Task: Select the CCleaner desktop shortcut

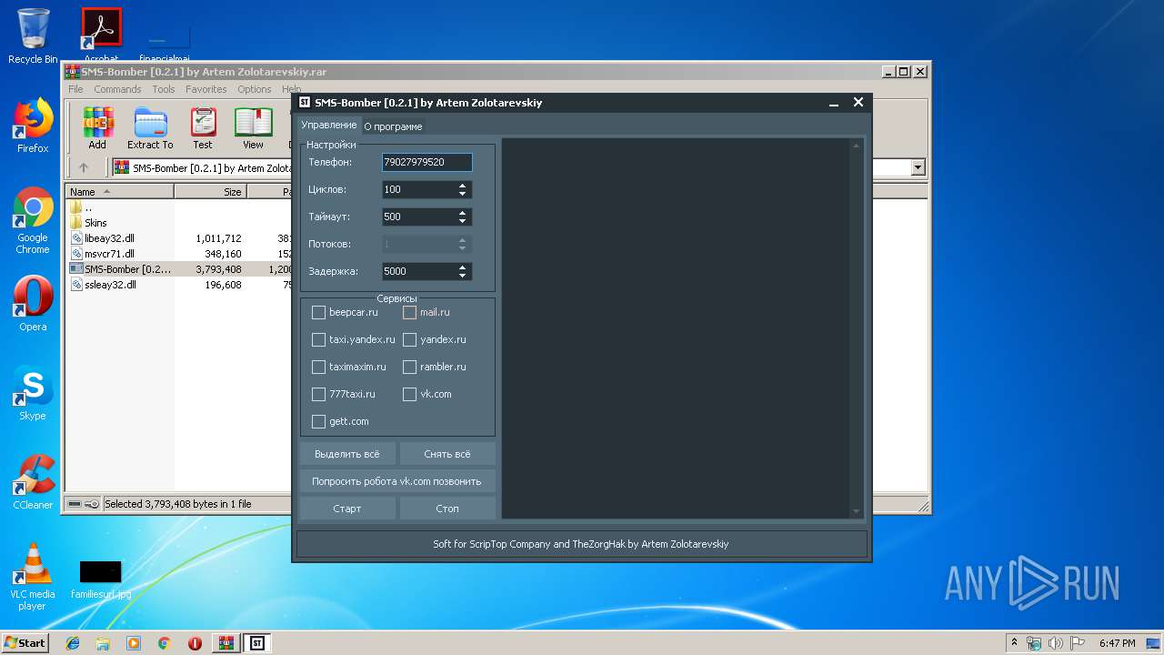Action: tap(33, 482)
